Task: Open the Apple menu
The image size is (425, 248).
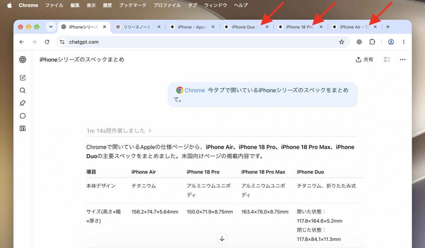Action: tap(10, 5)
